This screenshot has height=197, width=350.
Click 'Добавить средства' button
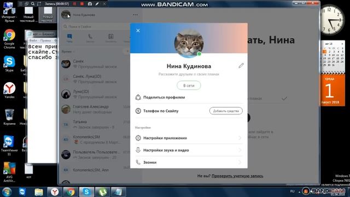226,111
